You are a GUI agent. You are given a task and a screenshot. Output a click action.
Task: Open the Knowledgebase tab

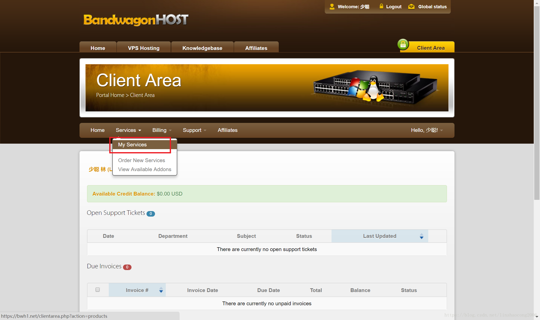click(x=202, y=48)
